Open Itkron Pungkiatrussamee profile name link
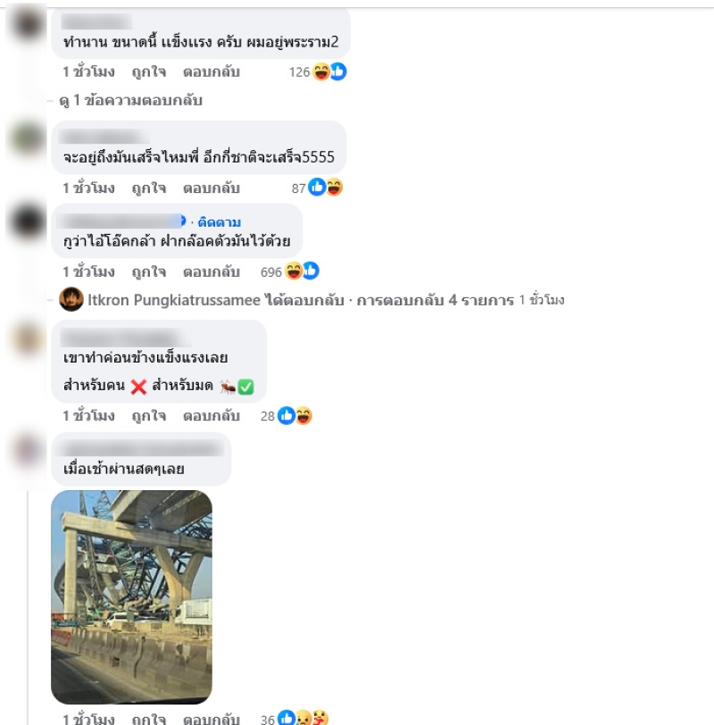714x725 pixels. tap(174, 300)
